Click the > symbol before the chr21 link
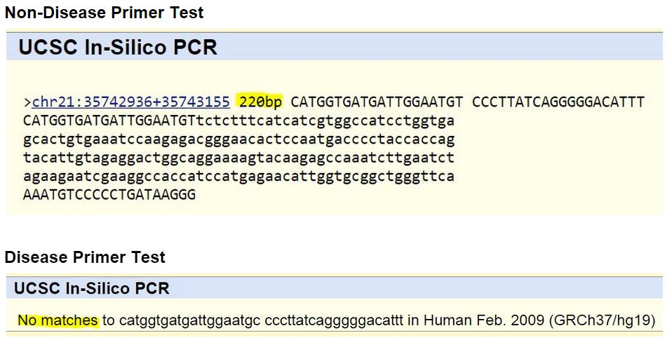Image resolution: width=672 pixels, height=347 pixels. 27,102
